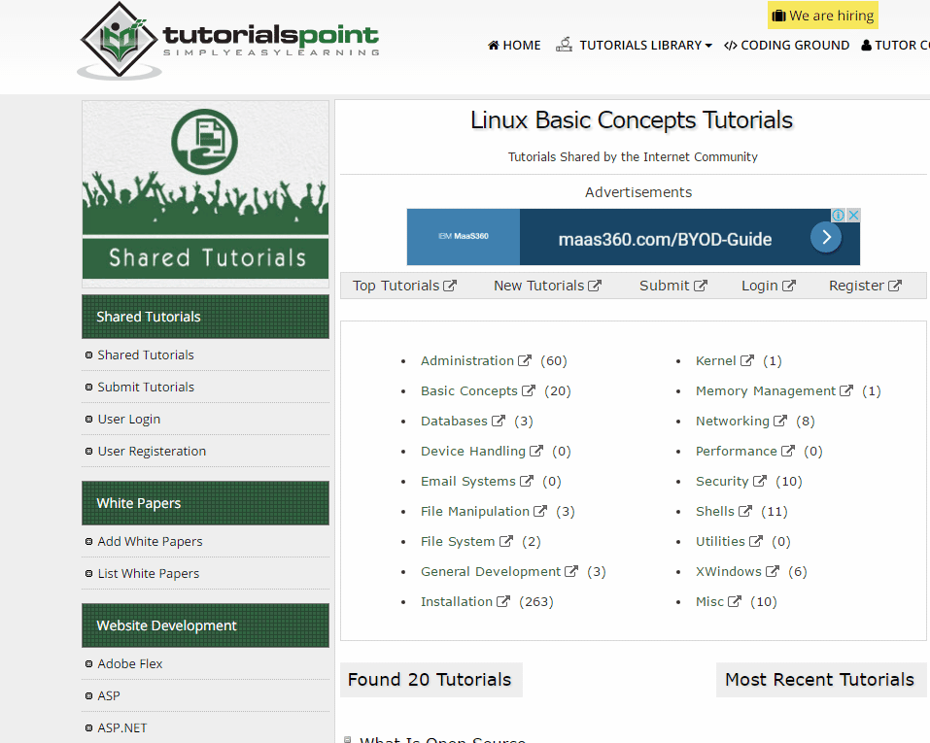Open the Networking category link
Image resolution: width=930 pixels, height=743 pixels.
[x=732, y=421]
